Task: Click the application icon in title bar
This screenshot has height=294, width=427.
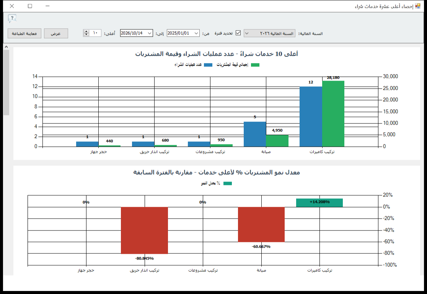Action: [418, 6]
